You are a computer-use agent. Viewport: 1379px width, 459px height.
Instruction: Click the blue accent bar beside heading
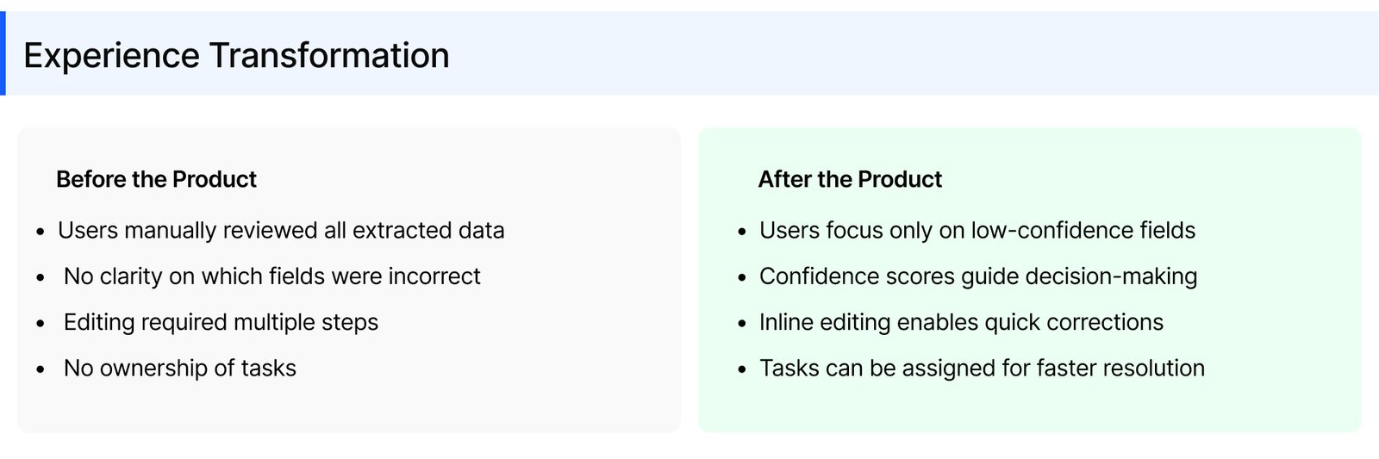[3, 53]
